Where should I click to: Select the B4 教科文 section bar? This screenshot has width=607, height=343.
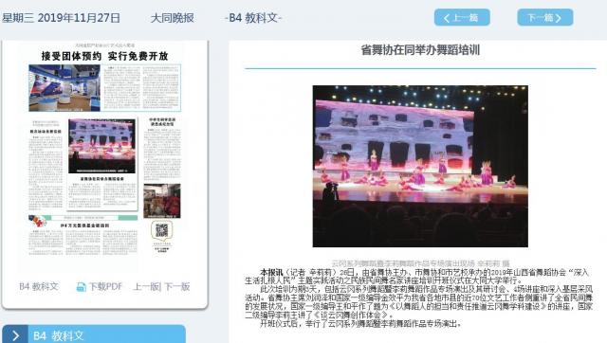tap(94, 334)
